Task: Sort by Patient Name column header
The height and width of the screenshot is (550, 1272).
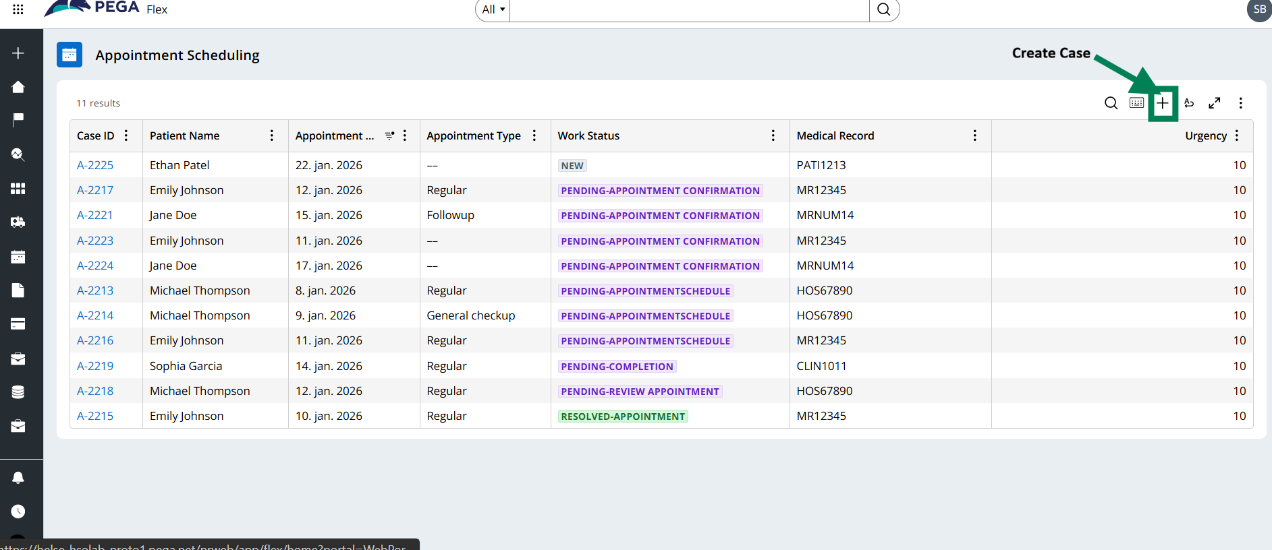Action: click(185, 135)
